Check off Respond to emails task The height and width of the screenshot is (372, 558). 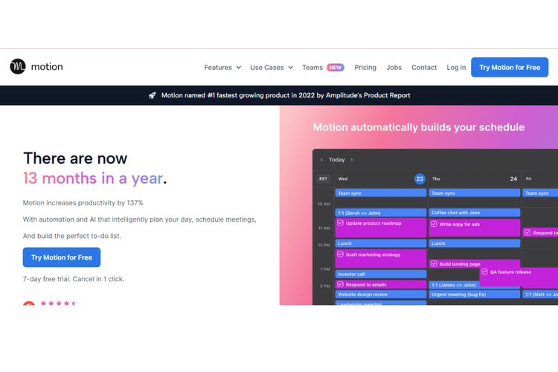(340, 284)
